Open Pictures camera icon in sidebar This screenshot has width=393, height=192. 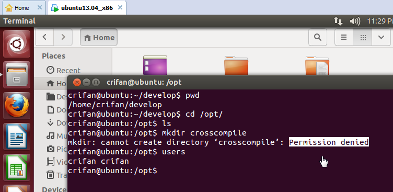(50, 149)
